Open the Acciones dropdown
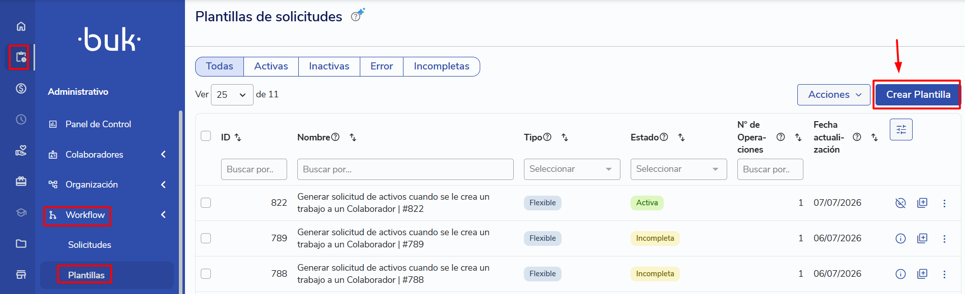965x294 pixels. (833, 95)
